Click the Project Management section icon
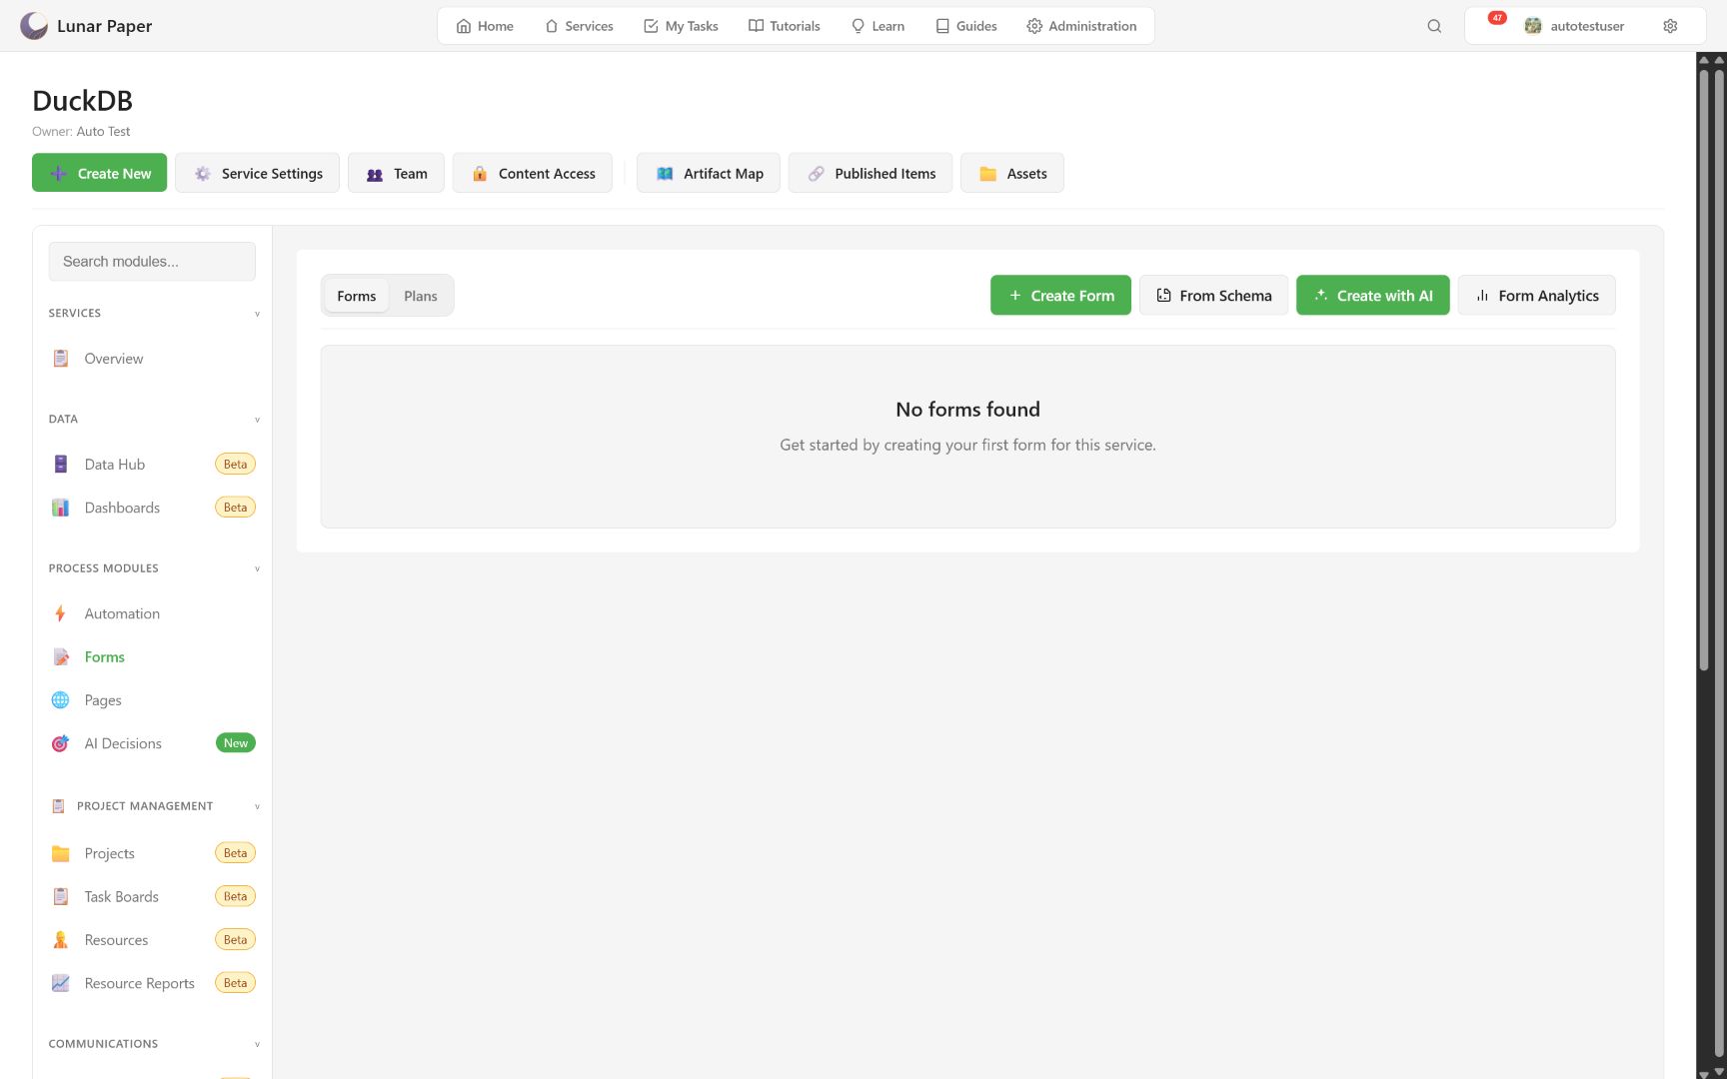Image resolution: width=1727 pixels, height=1079 pixels. 58,806
